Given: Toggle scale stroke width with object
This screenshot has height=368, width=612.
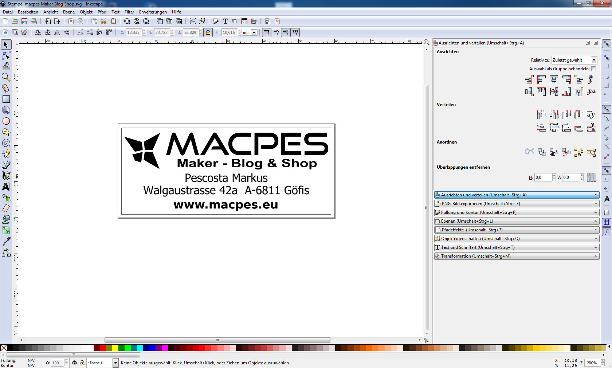Looking at the screenshot, I should point(267,32).
